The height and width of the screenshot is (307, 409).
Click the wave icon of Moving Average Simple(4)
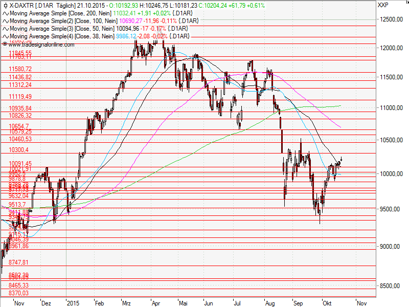(x=5, y=36)
